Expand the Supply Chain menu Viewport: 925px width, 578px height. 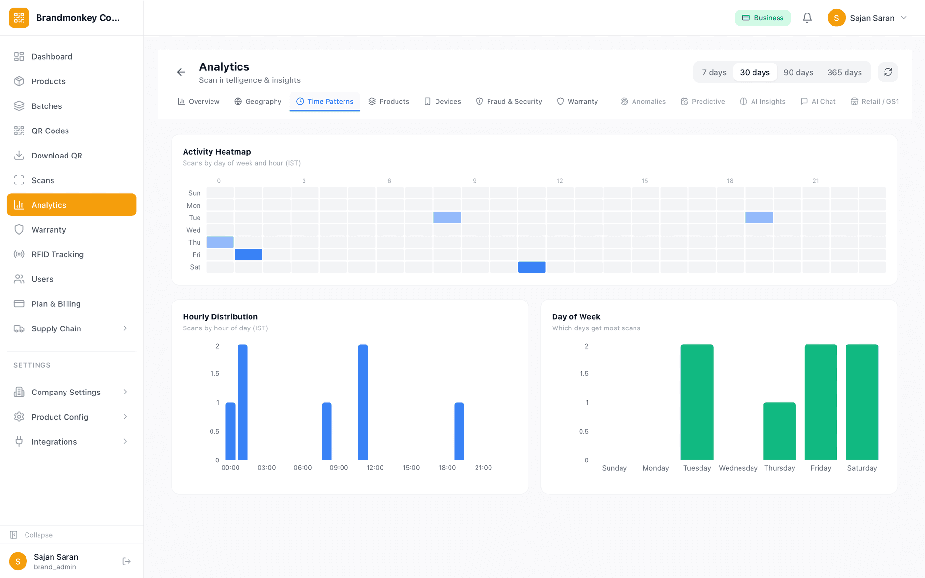point(56,328)
